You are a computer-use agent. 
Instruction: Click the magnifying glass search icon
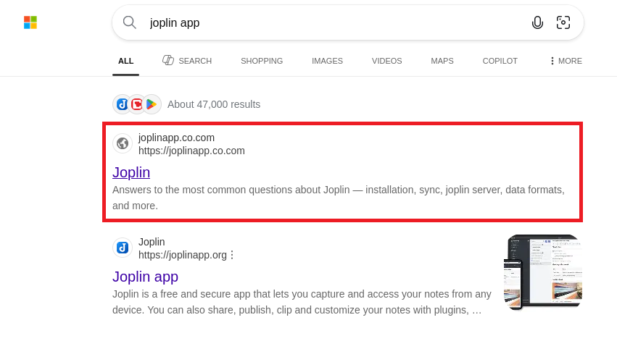[x=130, y=22]
